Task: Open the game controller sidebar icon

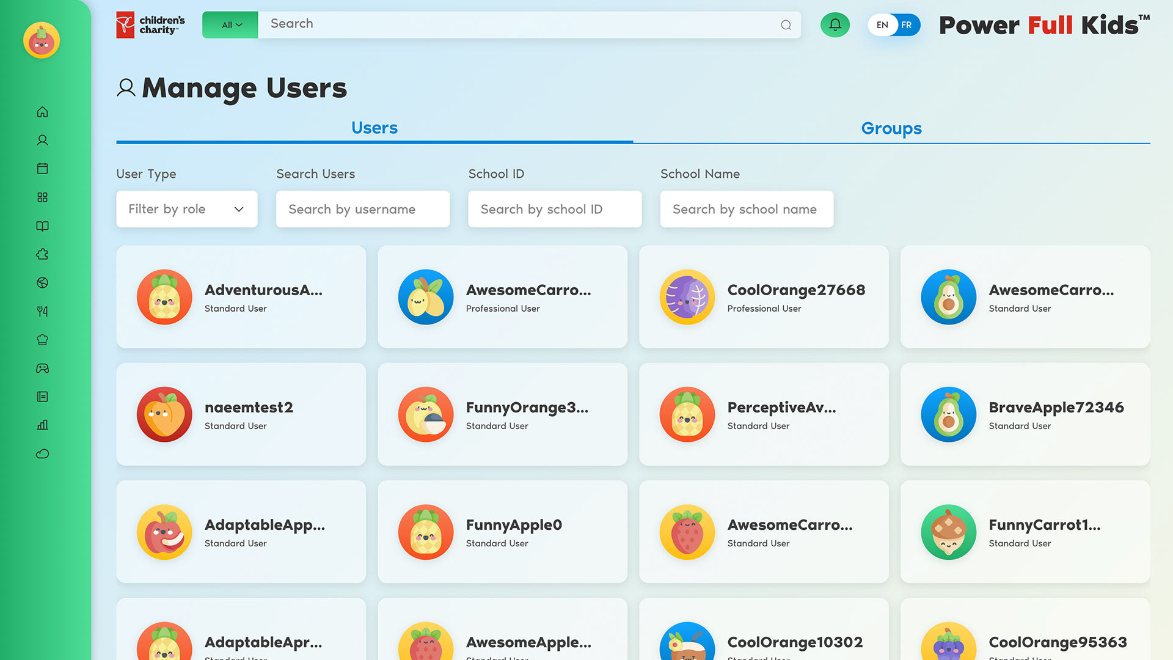Action: 42,369
